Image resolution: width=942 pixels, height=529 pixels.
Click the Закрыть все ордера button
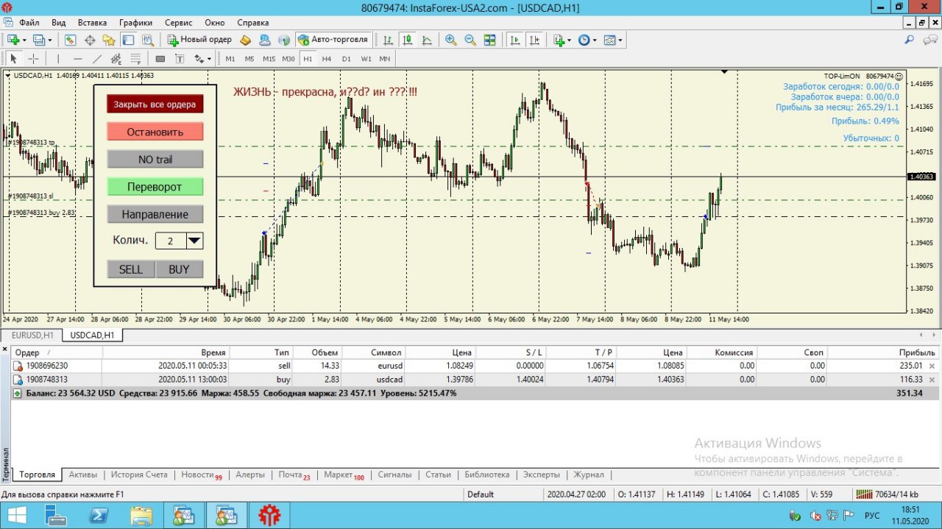[x=155, y=104]
